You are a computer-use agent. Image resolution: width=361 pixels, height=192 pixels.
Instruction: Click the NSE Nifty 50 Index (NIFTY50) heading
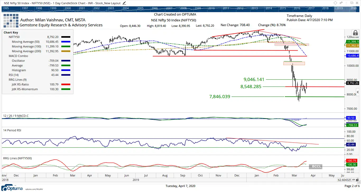pos(174,20)
